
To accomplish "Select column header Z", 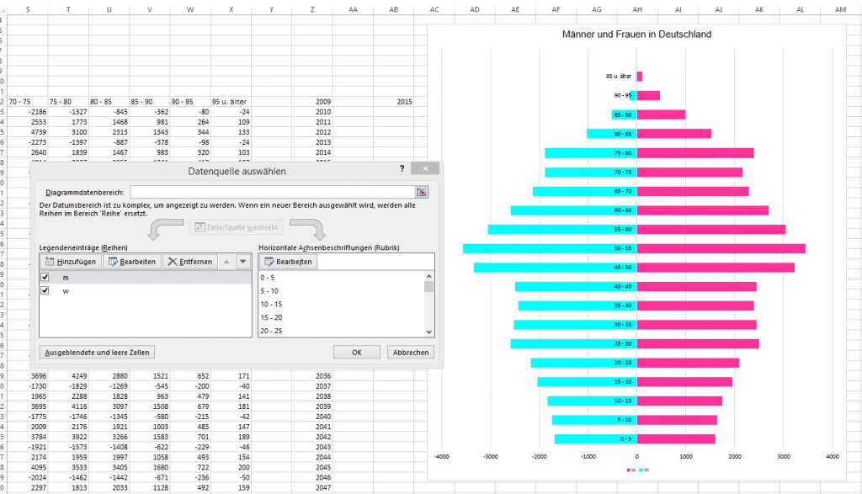I will pyautogui.click(x=312, y=9).
